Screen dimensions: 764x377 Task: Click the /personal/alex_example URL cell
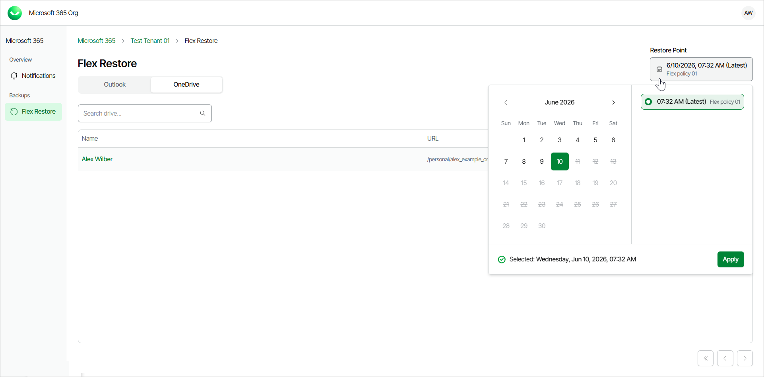point(458,160)
